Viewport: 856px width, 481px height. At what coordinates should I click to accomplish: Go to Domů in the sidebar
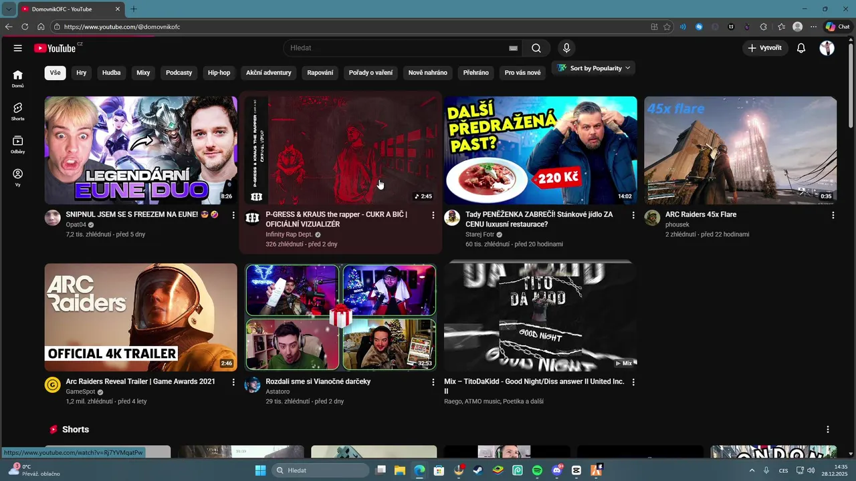(18, 79)
